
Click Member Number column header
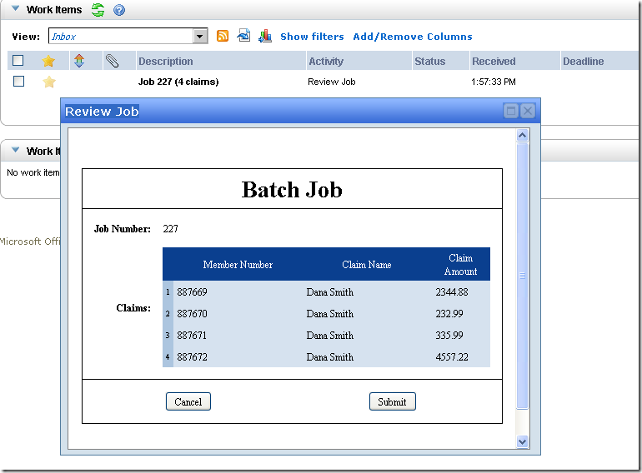(238, 265)
